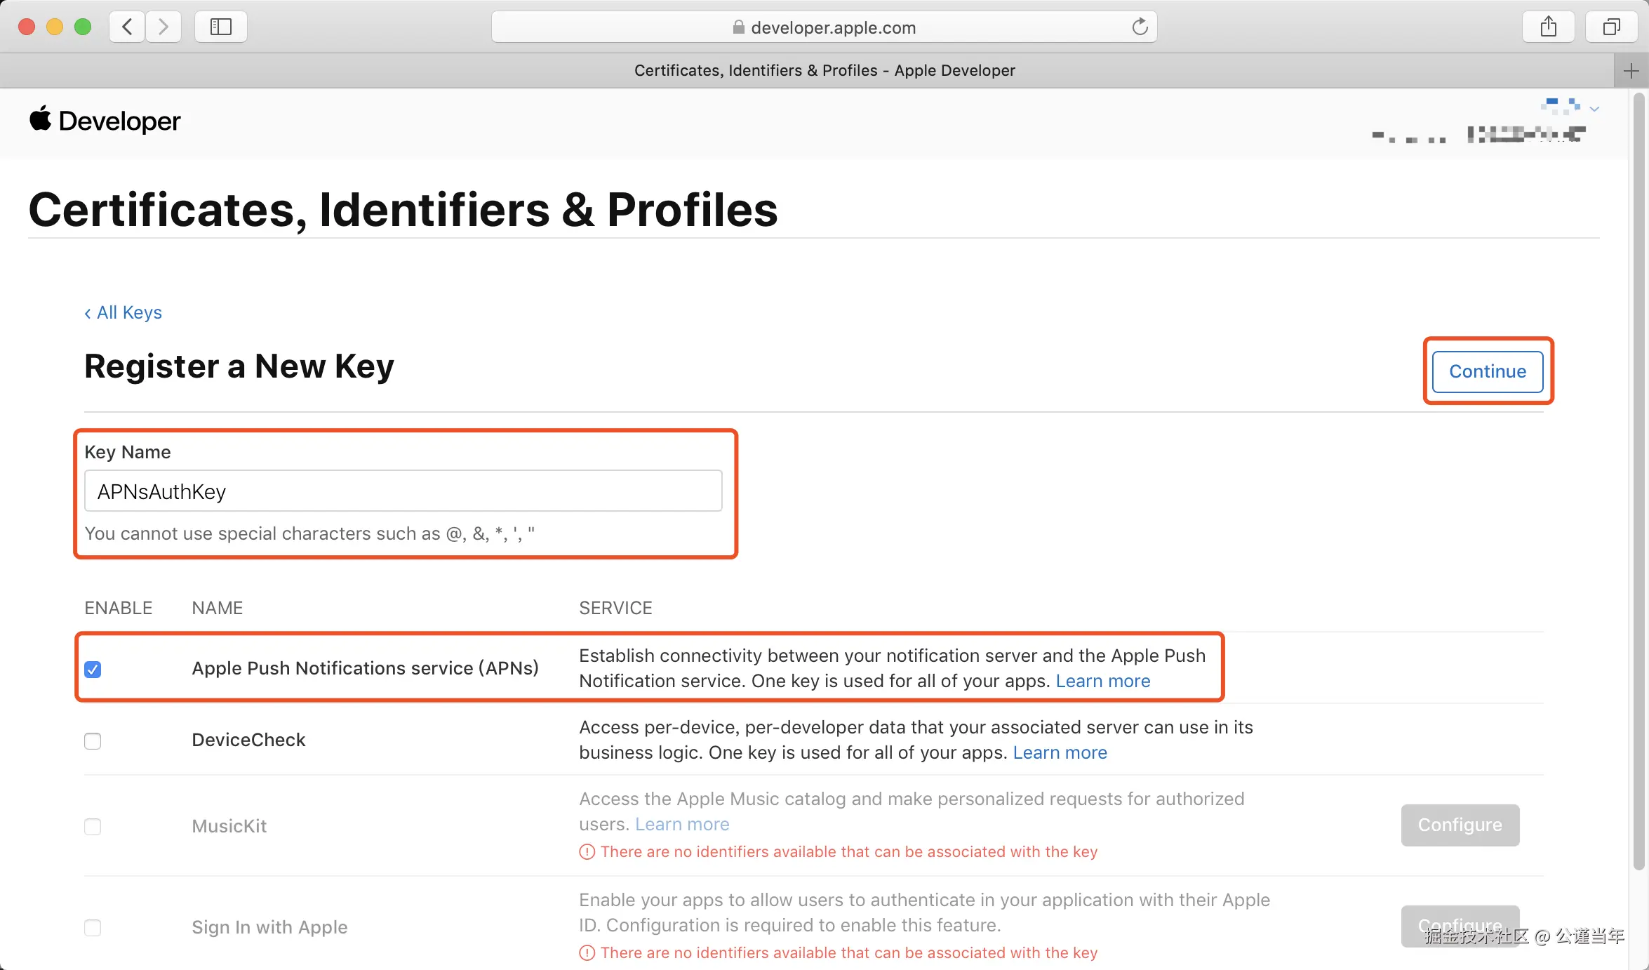The image size is (1649, 970).
Task: Enable the DeviceCheck checkbox
Action: [93, 741]
